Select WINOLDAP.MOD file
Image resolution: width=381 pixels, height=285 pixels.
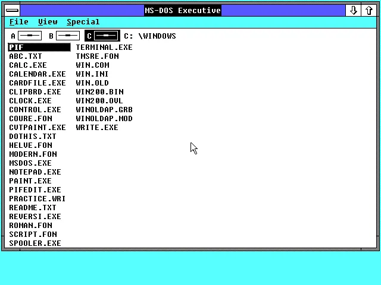pos(104,119)
